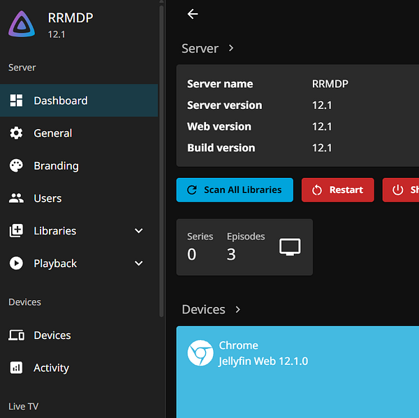Click the Chrome browser icon
This screenshot has width=419, height=418.
tap(200, 353)
